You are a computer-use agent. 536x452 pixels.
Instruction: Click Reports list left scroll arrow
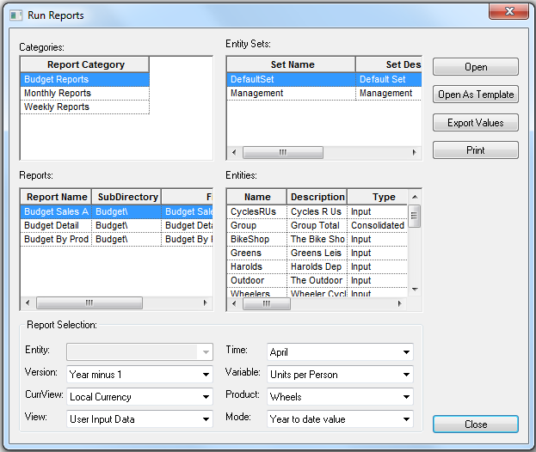tap(28, 302)
